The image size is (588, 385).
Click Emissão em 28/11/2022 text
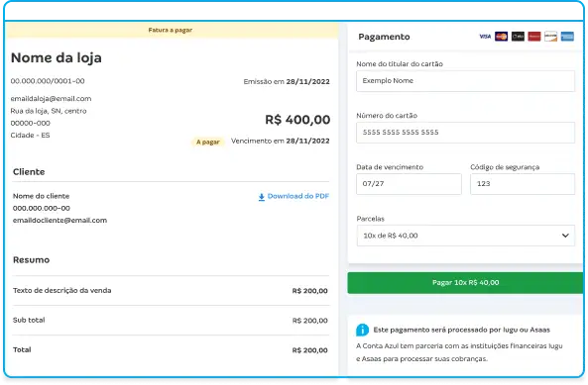coord(287,81)
